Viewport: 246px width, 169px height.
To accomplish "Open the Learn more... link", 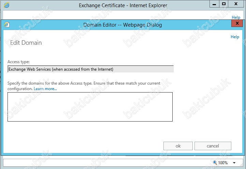I will point(45,89).
